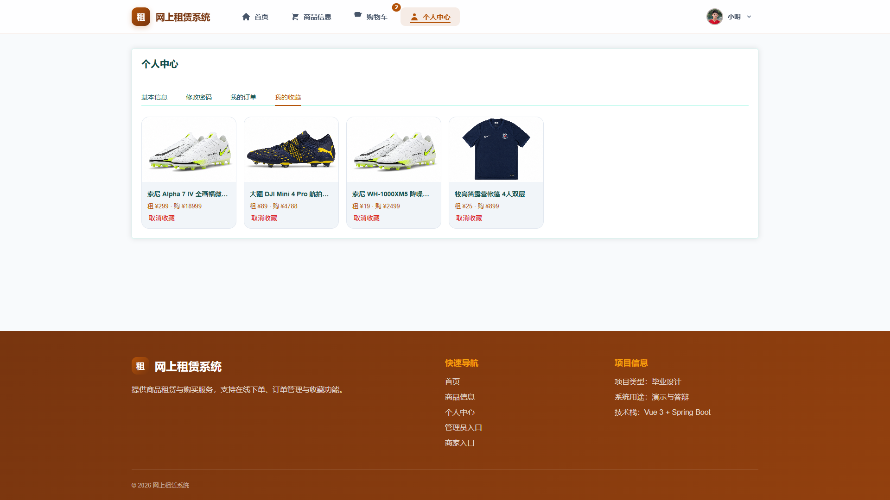Select the 我的收藏 tab

click(288, 97)
